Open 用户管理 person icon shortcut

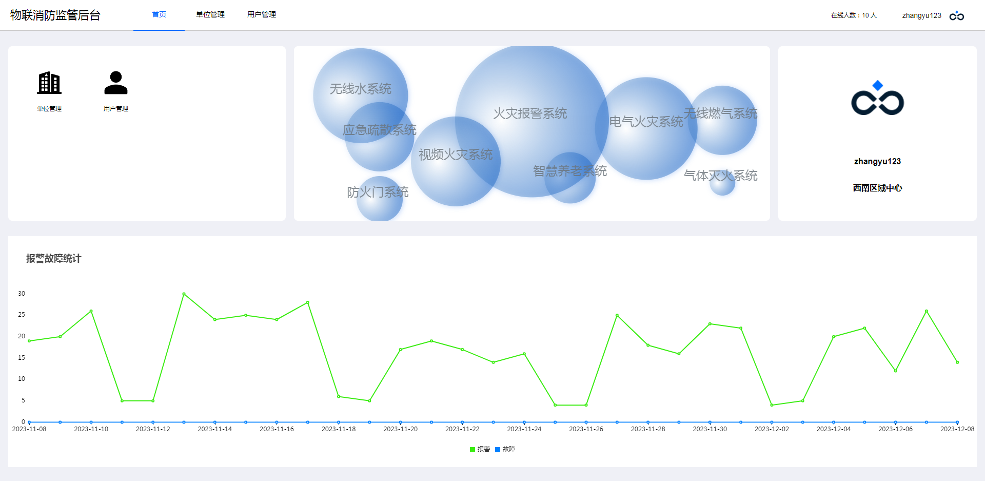tap(116, 83)
